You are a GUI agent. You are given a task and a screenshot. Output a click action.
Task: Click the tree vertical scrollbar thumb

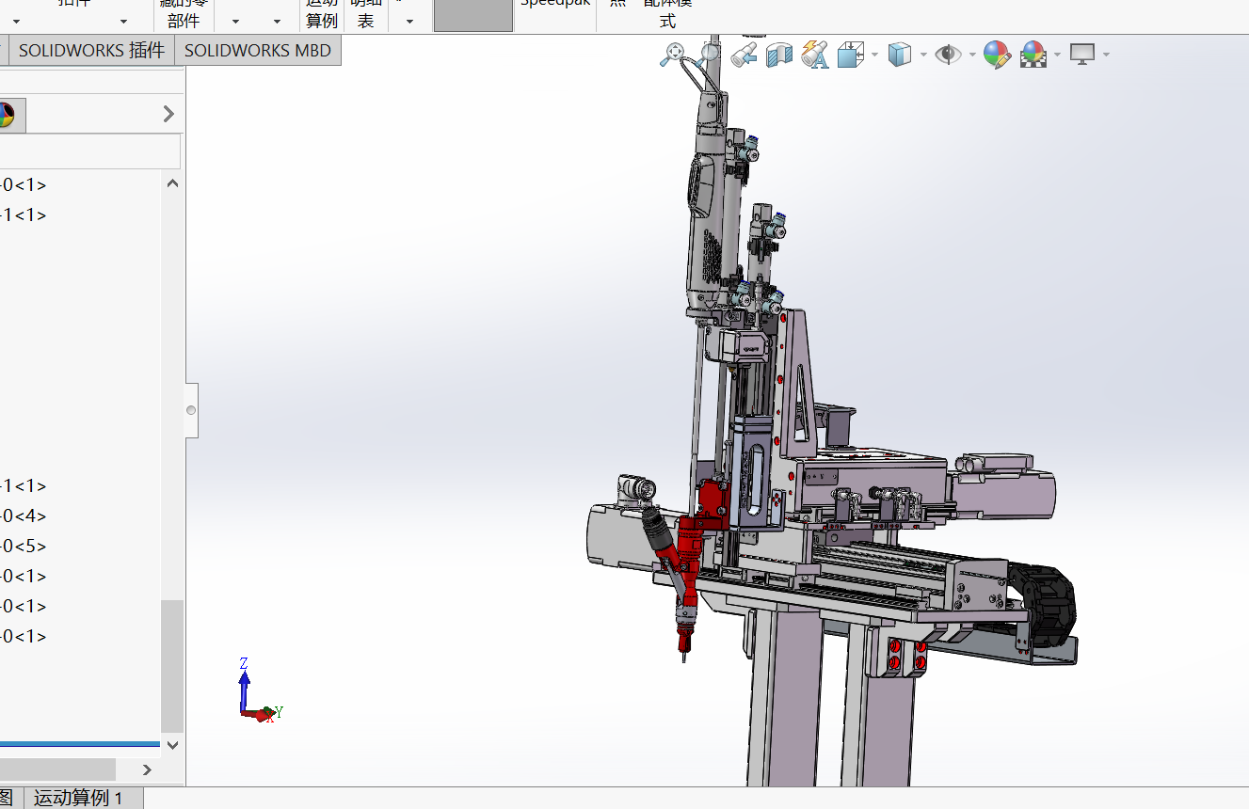pos(172,666)
